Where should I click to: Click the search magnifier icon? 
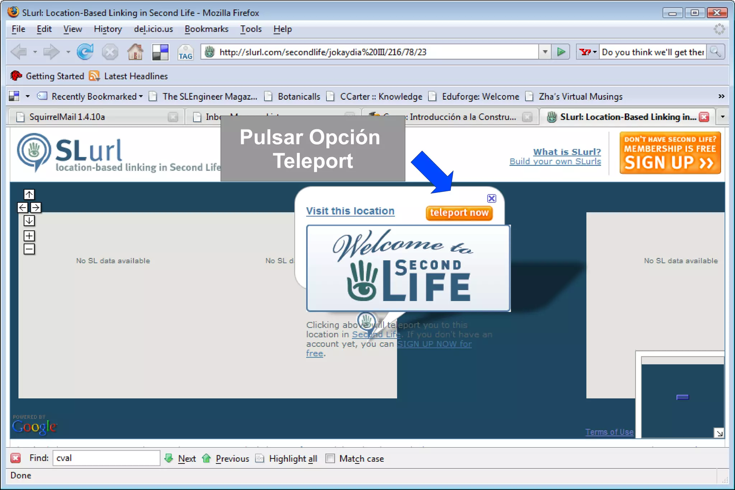coord(715,52)
